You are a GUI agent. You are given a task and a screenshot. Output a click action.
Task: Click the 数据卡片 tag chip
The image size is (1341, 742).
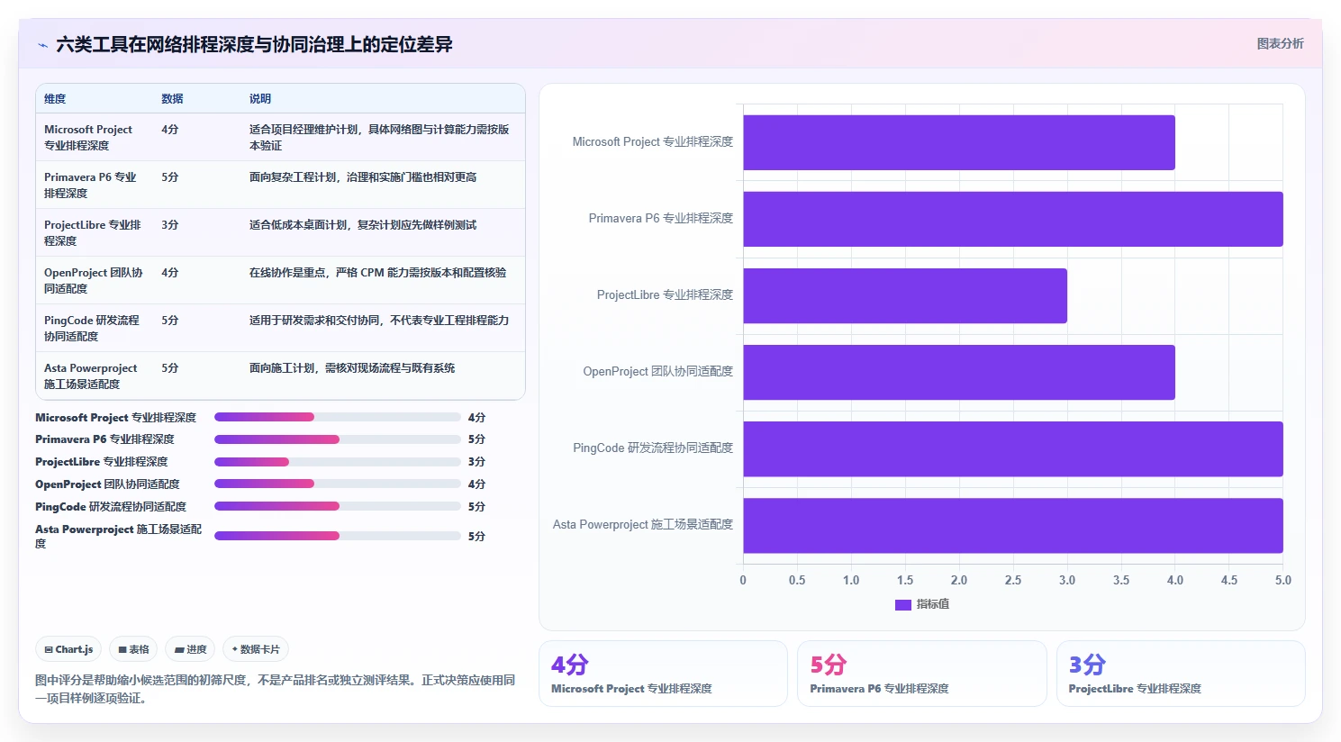(256, 649)
